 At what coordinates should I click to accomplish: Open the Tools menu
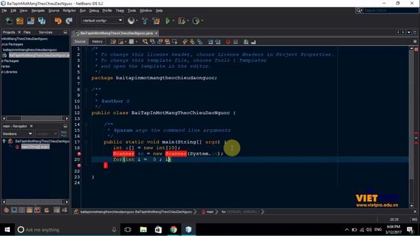(x=131, y=10)
